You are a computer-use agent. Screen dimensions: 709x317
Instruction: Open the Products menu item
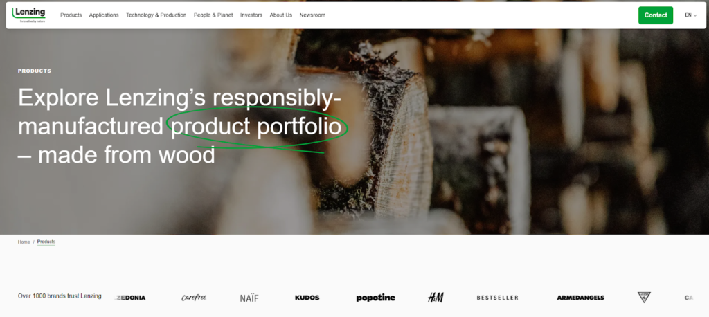pyautogui.click(x=71, y=15)
